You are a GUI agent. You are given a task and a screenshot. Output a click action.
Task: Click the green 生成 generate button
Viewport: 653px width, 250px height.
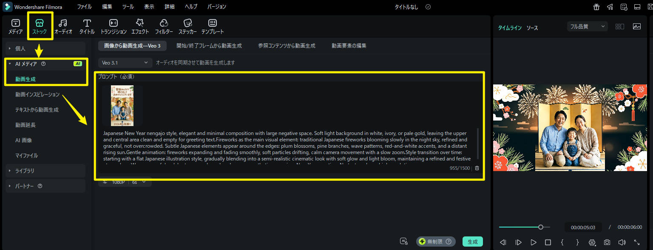[x=472, y=242]
